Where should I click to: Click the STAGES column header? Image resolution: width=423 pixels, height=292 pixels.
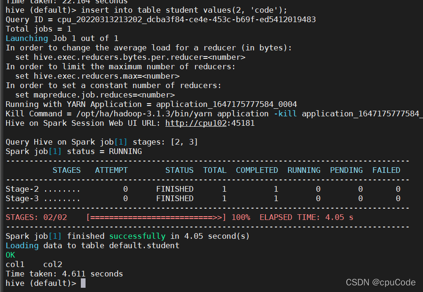point(67,170)
